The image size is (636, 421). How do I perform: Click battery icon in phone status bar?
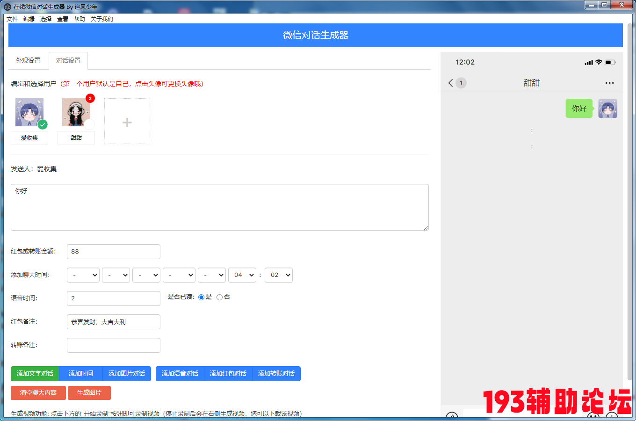point(610,62)
